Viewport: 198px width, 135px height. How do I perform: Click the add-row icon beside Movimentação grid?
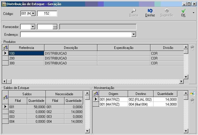point(192,94)
